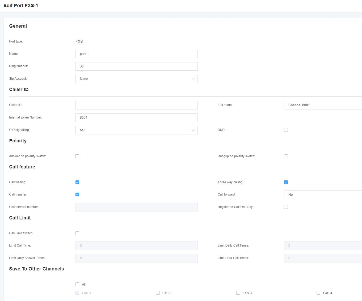The image size is (362, 301).
Task: Click the Edit Port FXS-1 page title
Action: point(21,6)
